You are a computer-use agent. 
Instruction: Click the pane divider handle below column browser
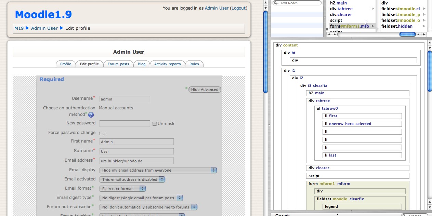pyautogui.click(x=351, y=38)
